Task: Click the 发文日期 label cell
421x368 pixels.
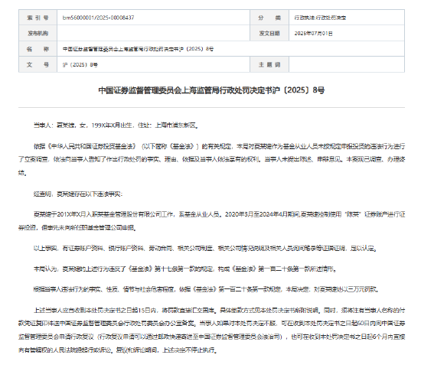Action: [269, 33]
